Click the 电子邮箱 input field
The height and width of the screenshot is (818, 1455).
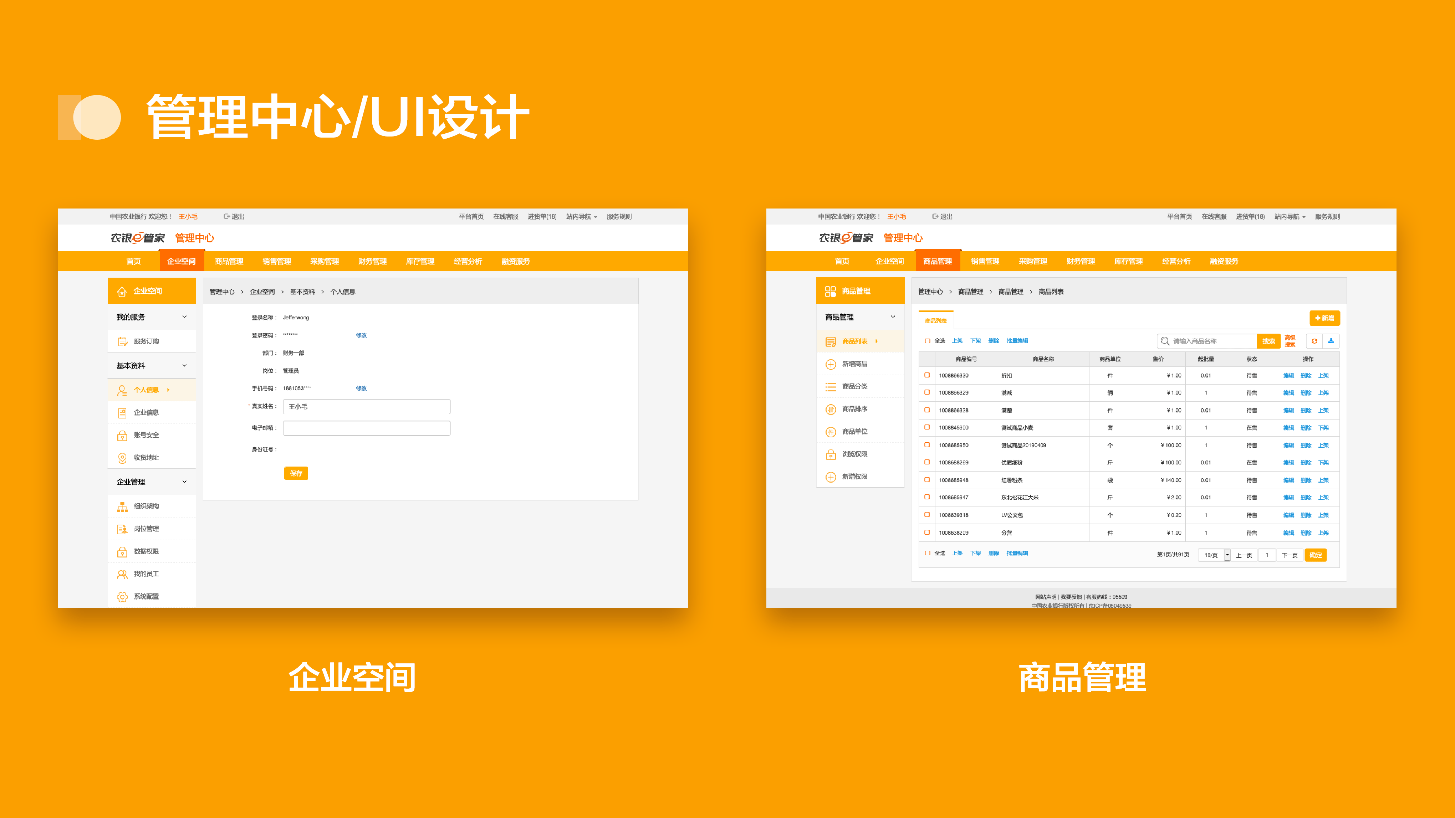[367, 428]
